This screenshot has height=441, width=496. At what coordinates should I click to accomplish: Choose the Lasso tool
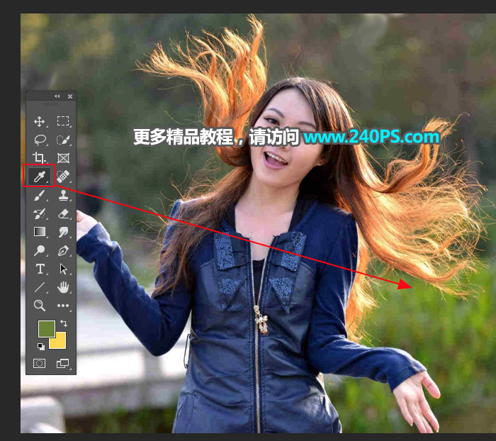coord(40,140)
